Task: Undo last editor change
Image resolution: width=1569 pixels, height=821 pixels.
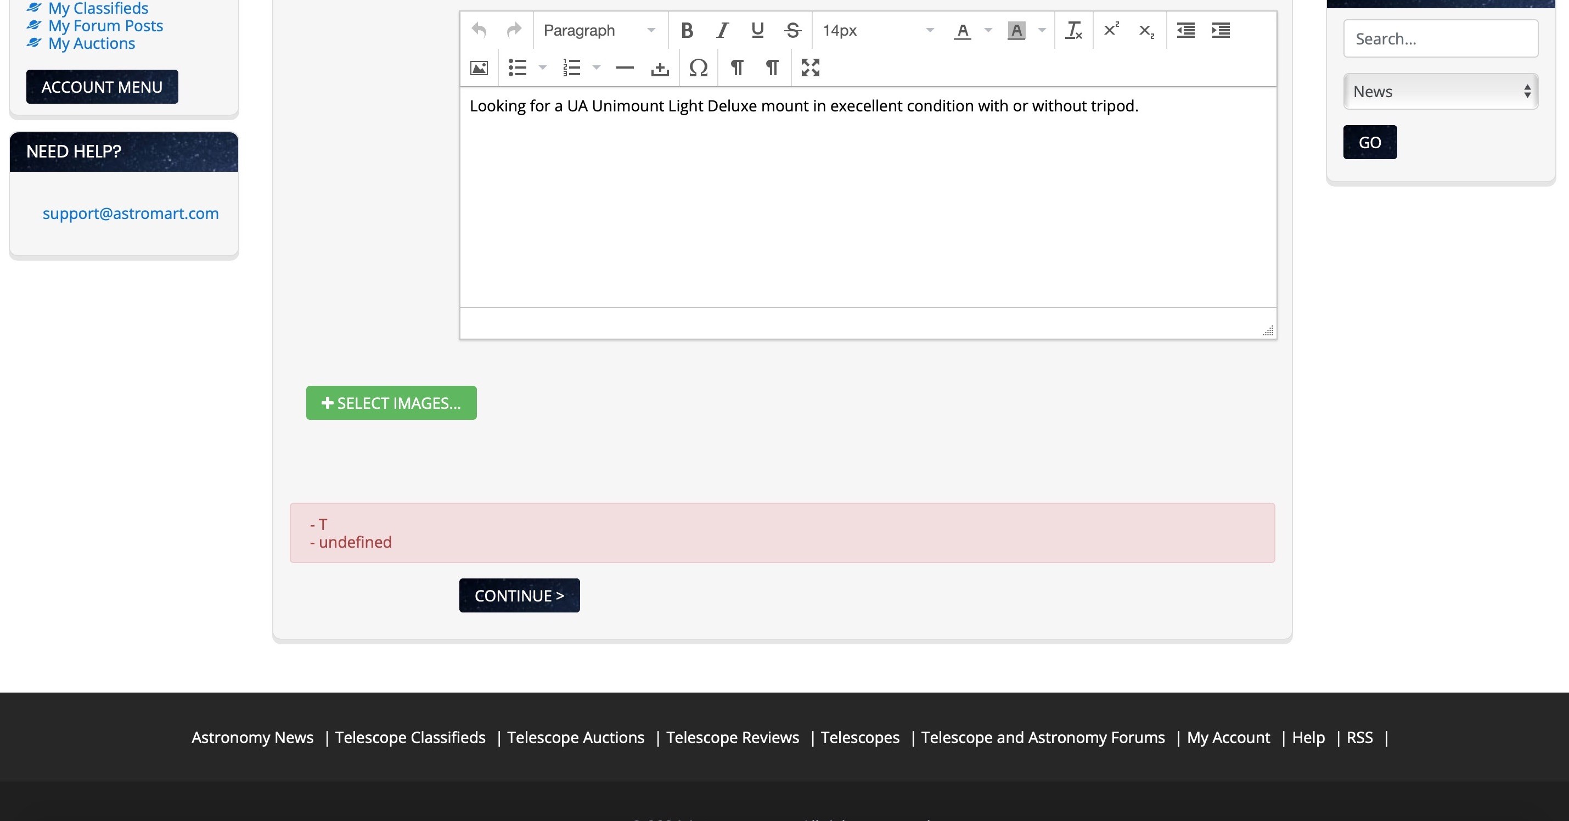Action: click(479, 30)
